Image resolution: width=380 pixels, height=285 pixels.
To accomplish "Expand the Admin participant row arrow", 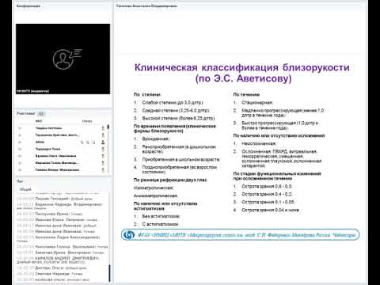I will [x=20, y=142].
